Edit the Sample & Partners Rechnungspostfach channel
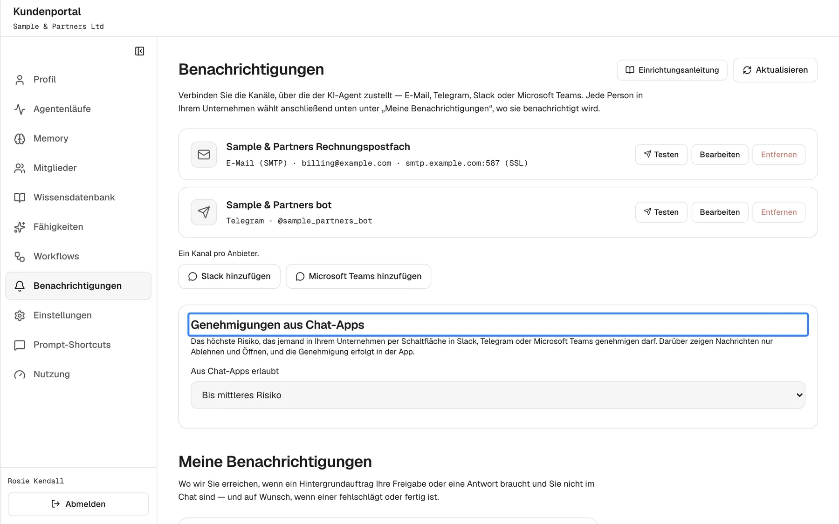Viewport: 839px width, 524px height. tap(720, 155)
